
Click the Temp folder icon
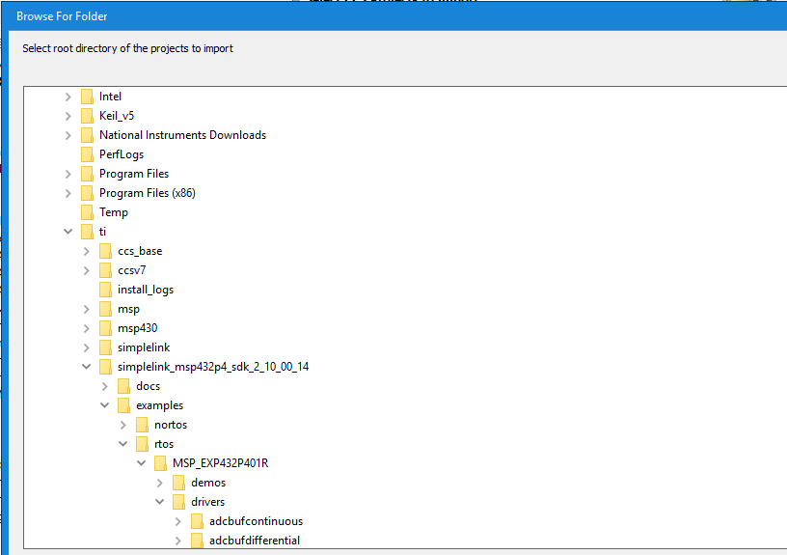tap(87, 212)
